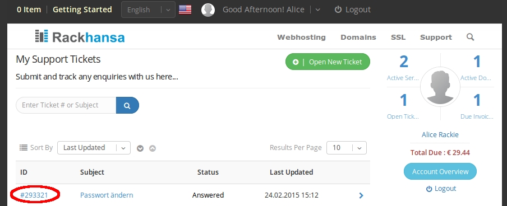The image size is (507, 206).
Task: Click the US flag language icon
Action: 185,10
